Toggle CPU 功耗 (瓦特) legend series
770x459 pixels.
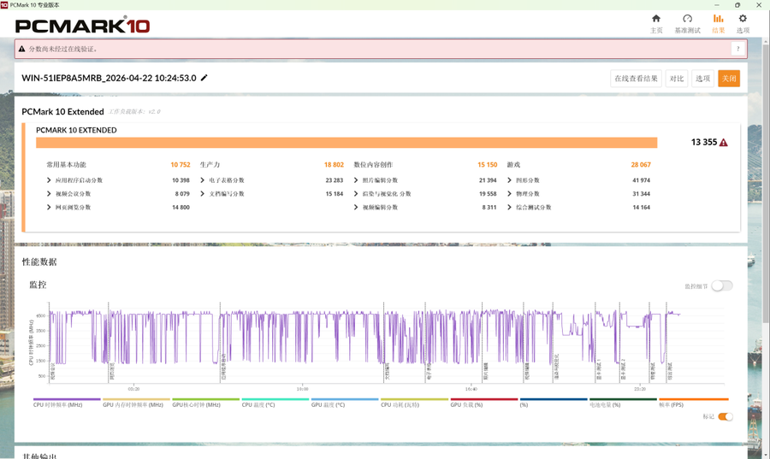tap(414, 403)
